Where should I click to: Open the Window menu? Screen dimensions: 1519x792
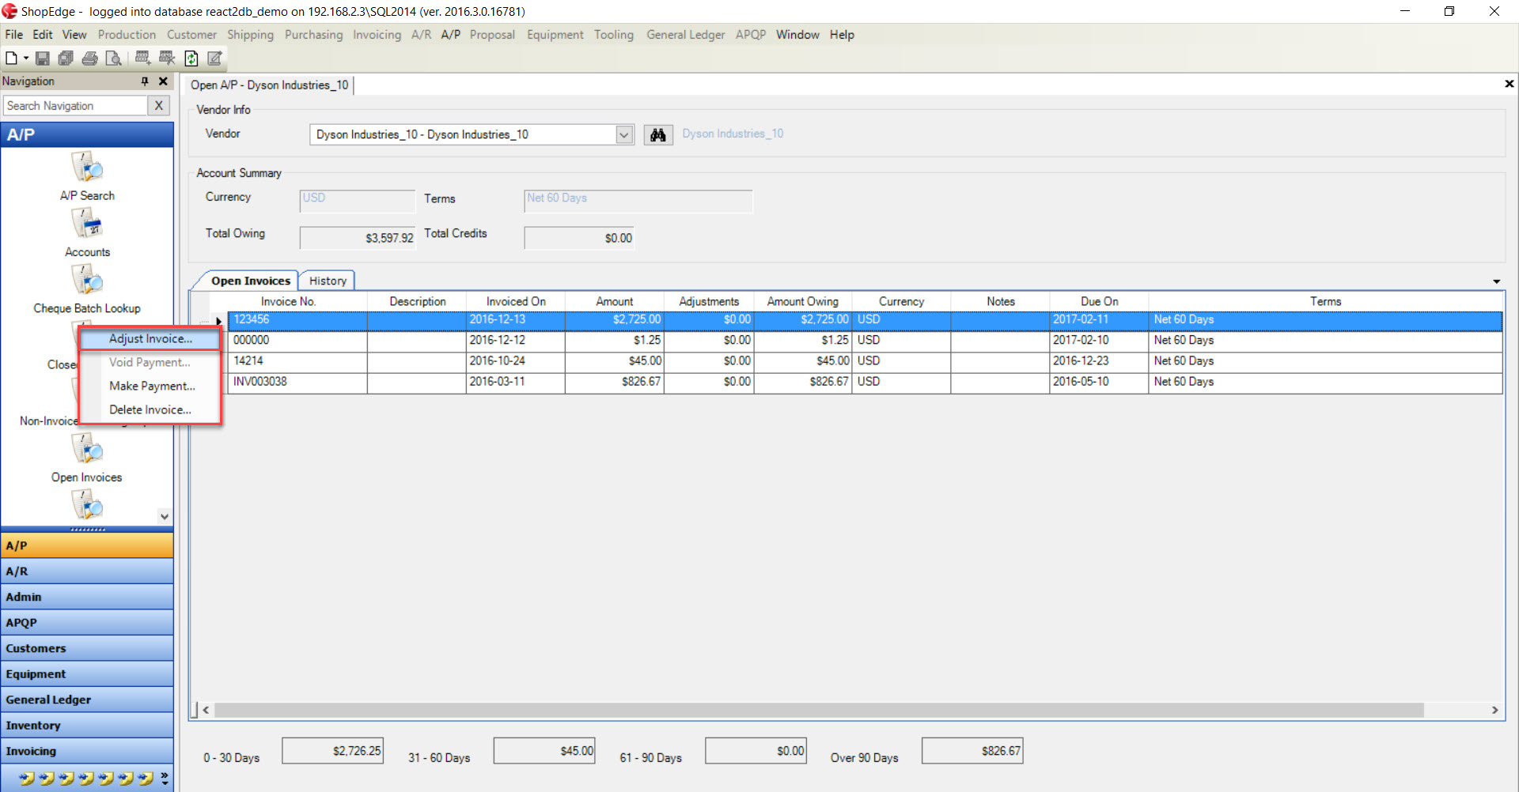(x=797, y=35)
